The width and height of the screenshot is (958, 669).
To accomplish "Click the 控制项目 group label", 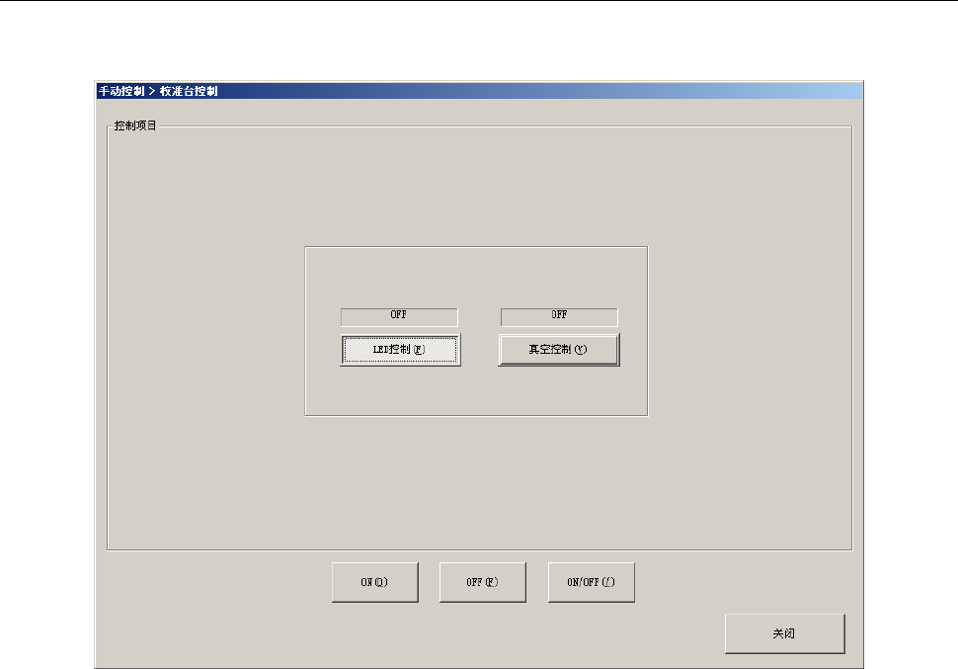I will tap(135, 125).
